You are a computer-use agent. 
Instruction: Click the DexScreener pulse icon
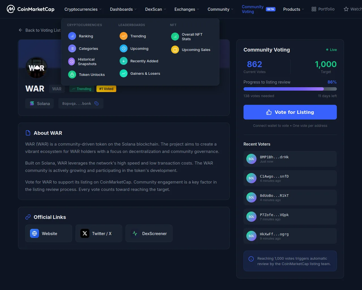pyautogui.click(x=135, y=233)
